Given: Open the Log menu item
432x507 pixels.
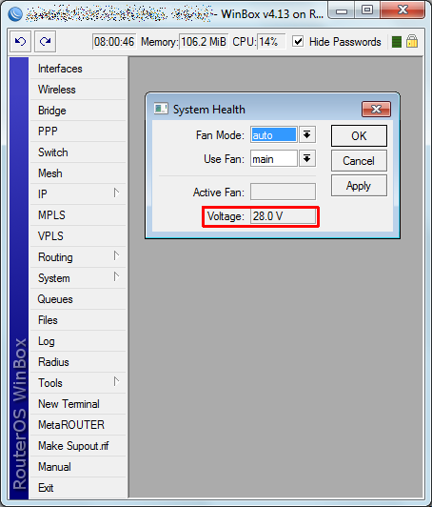Looking at the screenshot, I should click(x=78, y=341).
